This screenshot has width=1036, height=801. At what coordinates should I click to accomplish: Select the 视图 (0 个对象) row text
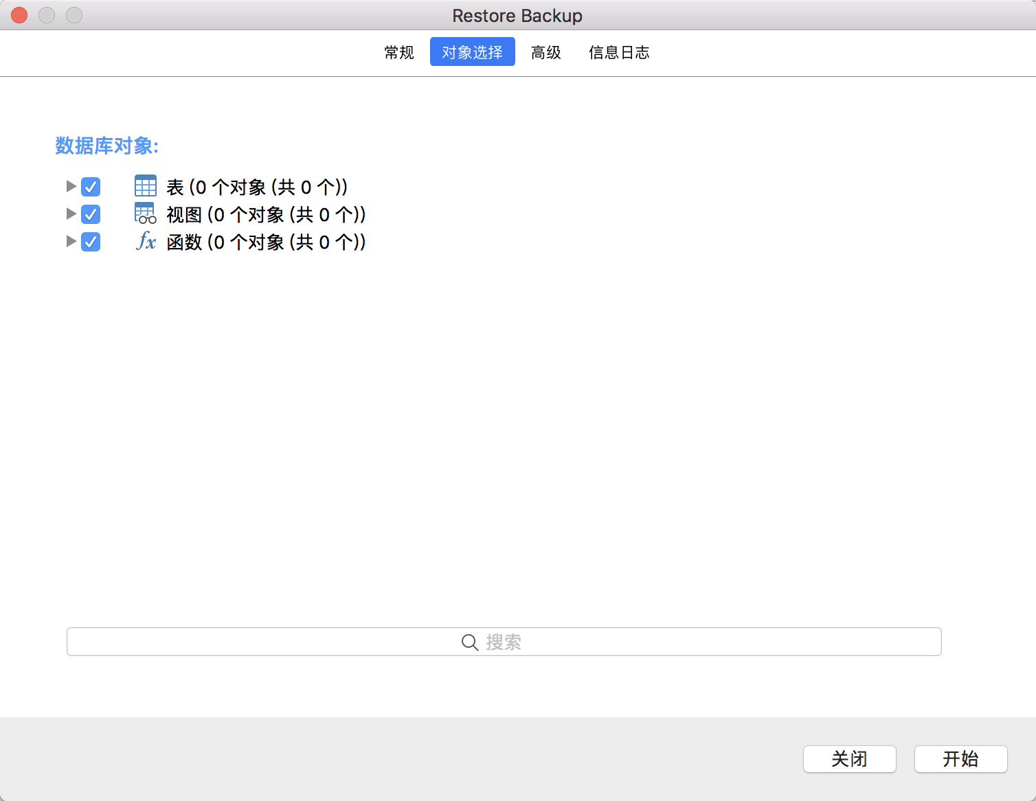click(266, 214)
